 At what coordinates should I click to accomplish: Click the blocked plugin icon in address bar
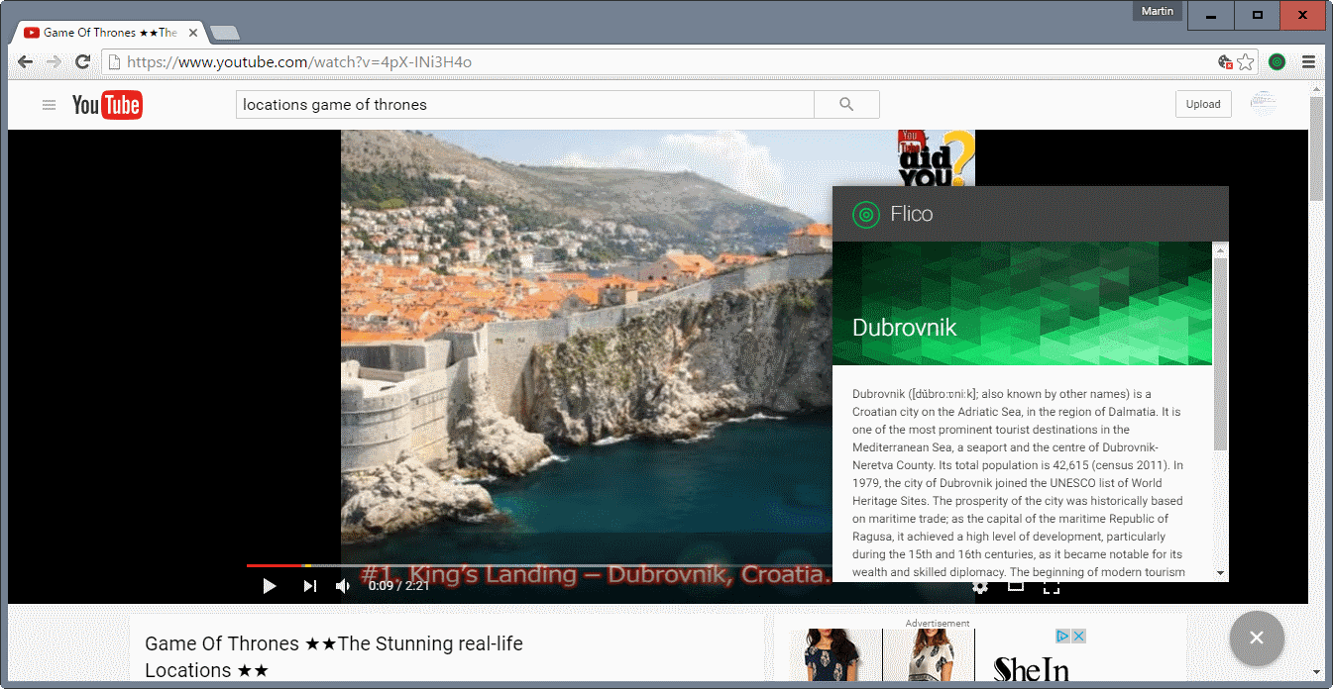tap(1225, 61)
